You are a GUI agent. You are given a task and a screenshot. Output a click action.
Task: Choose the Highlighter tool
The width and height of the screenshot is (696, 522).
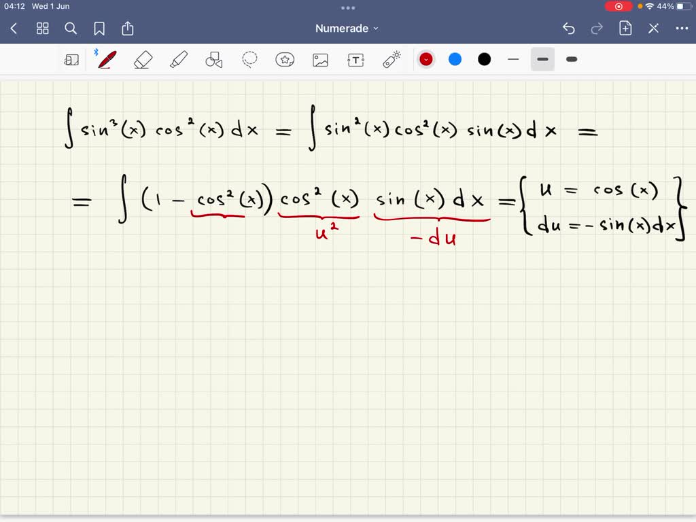pyautogui.click(x=179, y=59)
